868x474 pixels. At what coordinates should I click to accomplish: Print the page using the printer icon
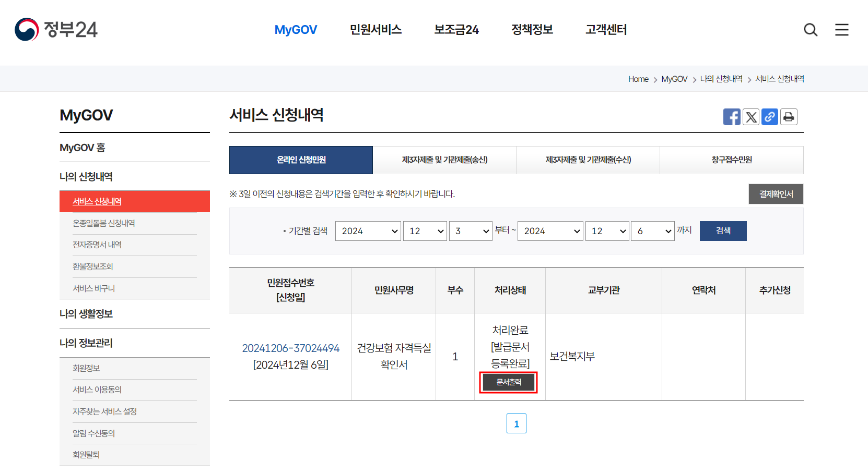click(x=789, y=117)
